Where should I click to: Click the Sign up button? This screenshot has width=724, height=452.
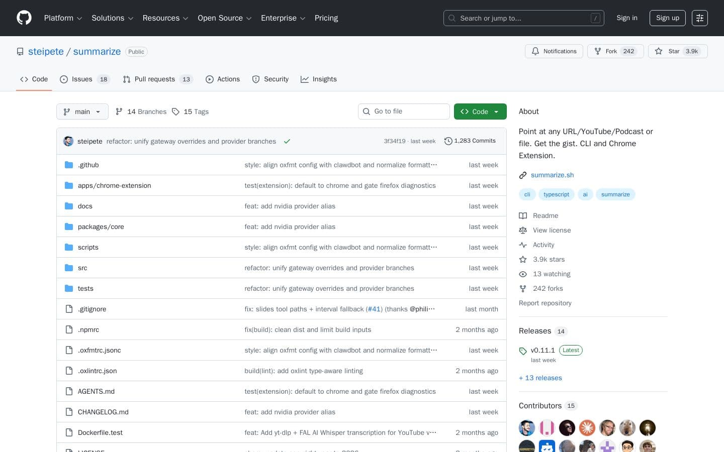[x=667, y=18]
